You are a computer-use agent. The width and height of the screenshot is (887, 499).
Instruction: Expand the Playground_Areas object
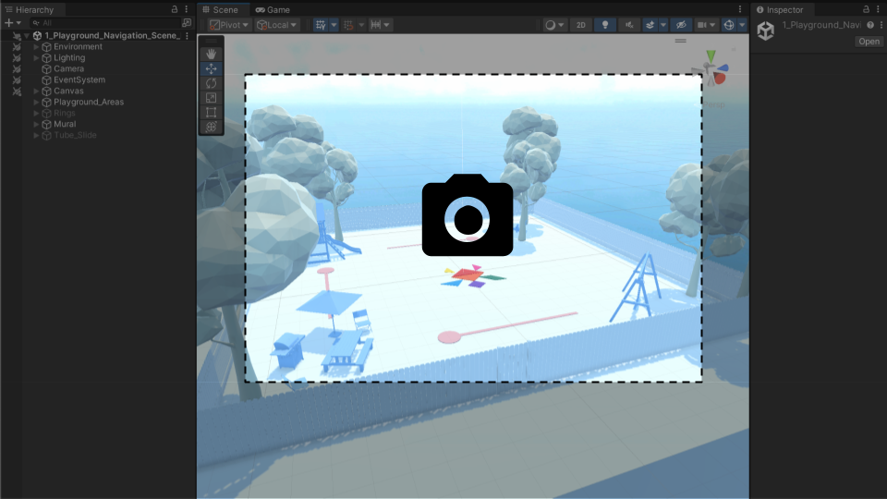pos(36,102)
